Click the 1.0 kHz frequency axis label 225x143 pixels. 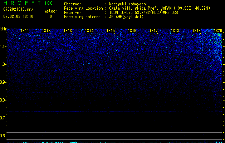[3, 64]
